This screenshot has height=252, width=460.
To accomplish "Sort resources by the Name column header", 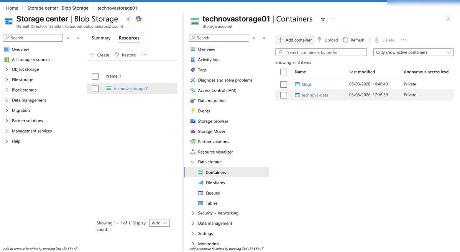I will (114, 76).
